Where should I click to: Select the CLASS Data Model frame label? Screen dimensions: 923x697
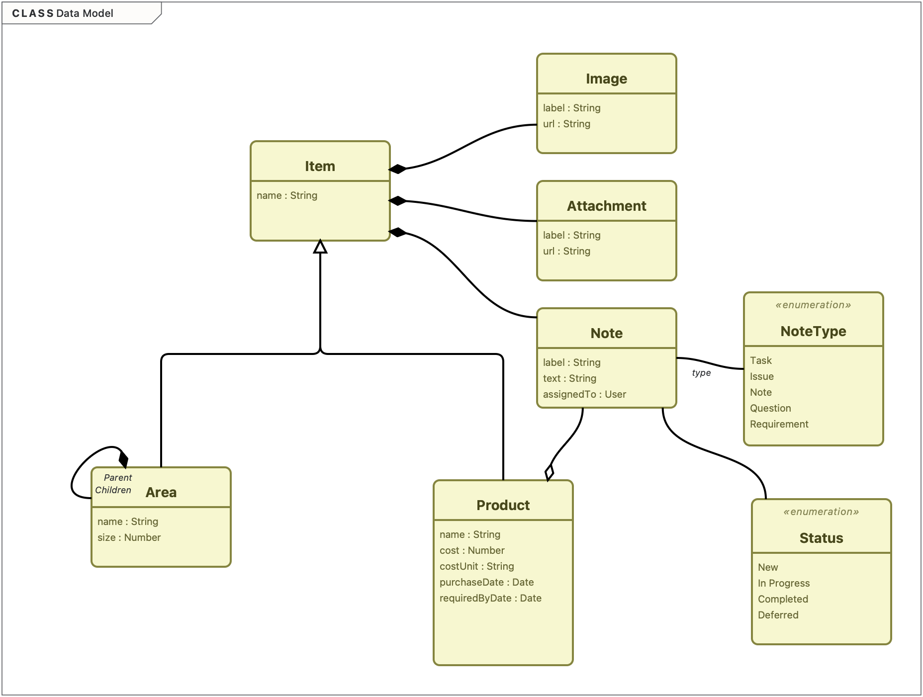[x=63, y=13]
